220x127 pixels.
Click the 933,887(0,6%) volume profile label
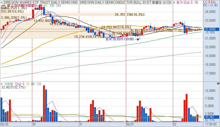click(12, 12)
